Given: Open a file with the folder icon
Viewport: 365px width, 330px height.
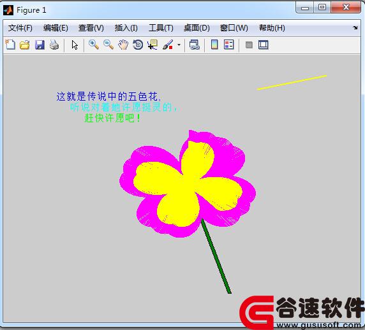Looking at the screenshot, I should (x=25, y=45).
